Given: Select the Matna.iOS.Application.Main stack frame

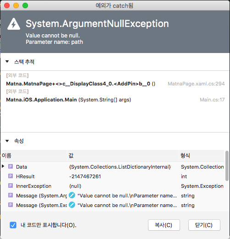Looking at the screenshot, I should pyautogui.click(x=68, y=100).
